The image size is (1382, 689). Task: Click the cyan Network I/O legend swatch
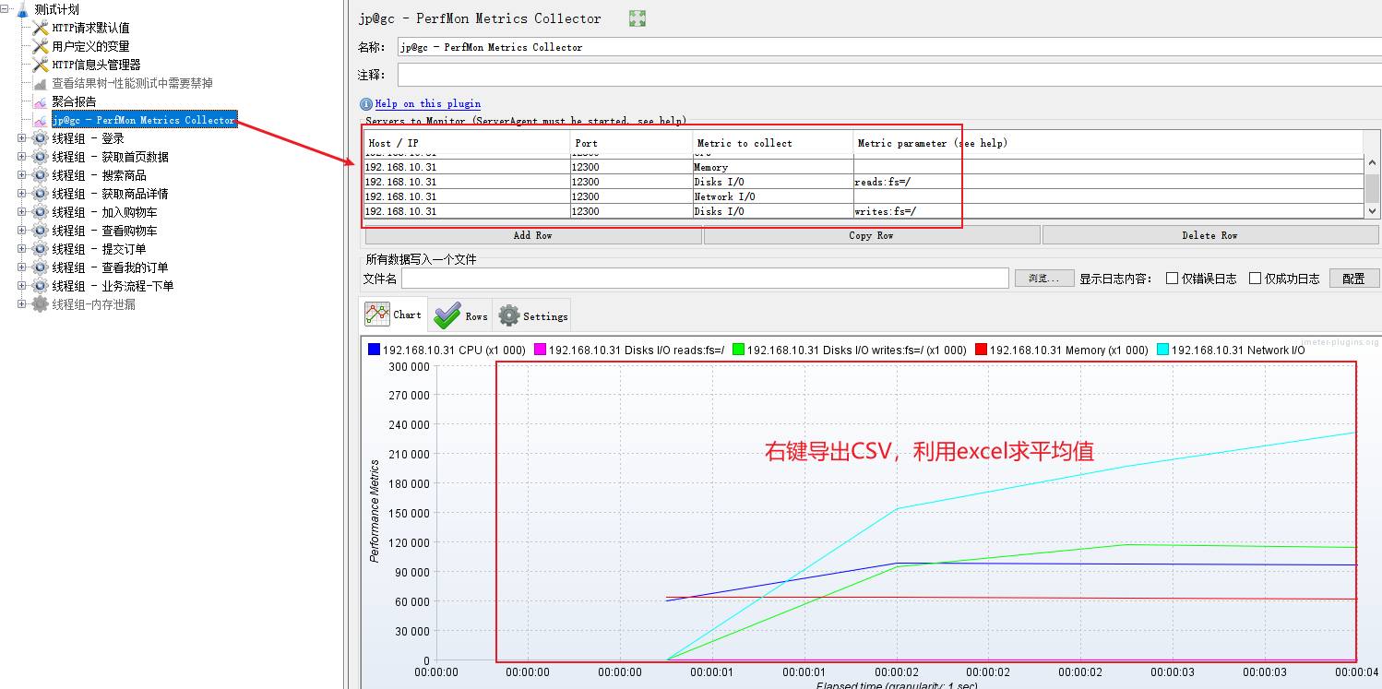pyautogui.click(x=1162, y=350)
